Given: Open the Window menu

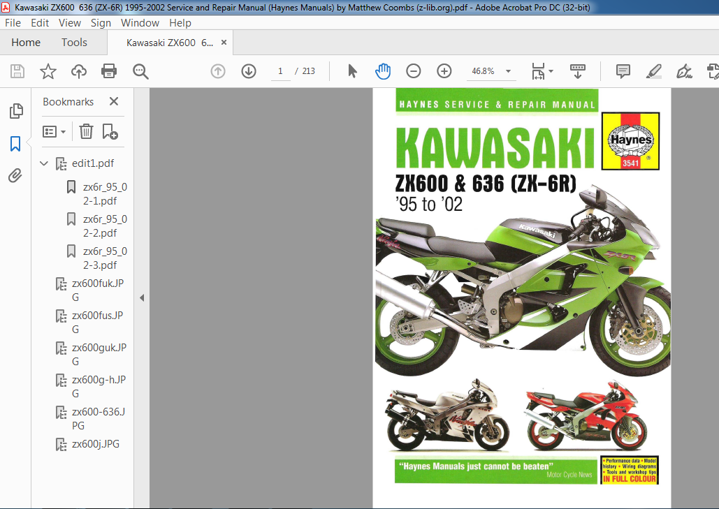Looking at the screenshot, I should tap(140, 23).
